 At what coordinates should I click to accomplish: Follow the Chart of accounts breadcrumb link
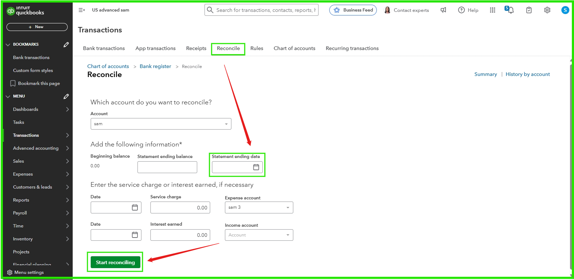pyautogui.click(x=108, y=66)
